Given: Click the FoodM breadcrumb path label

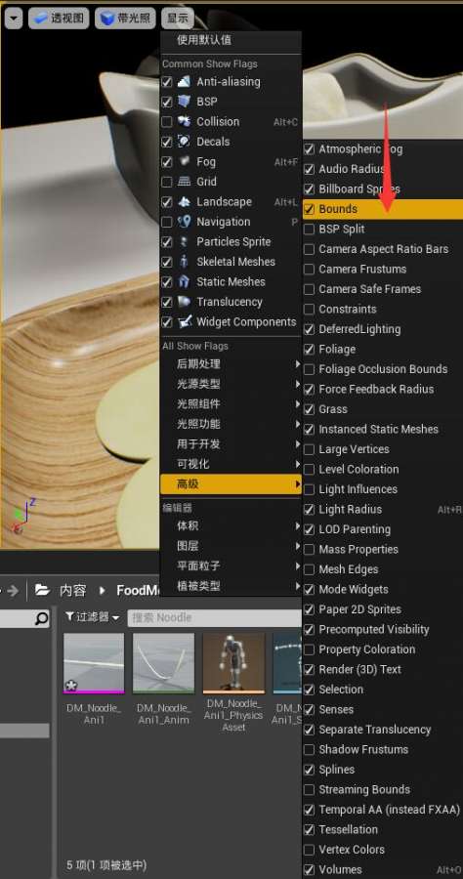Looking at the screenshot, I should pyautogui.click(x=139, y=590).
